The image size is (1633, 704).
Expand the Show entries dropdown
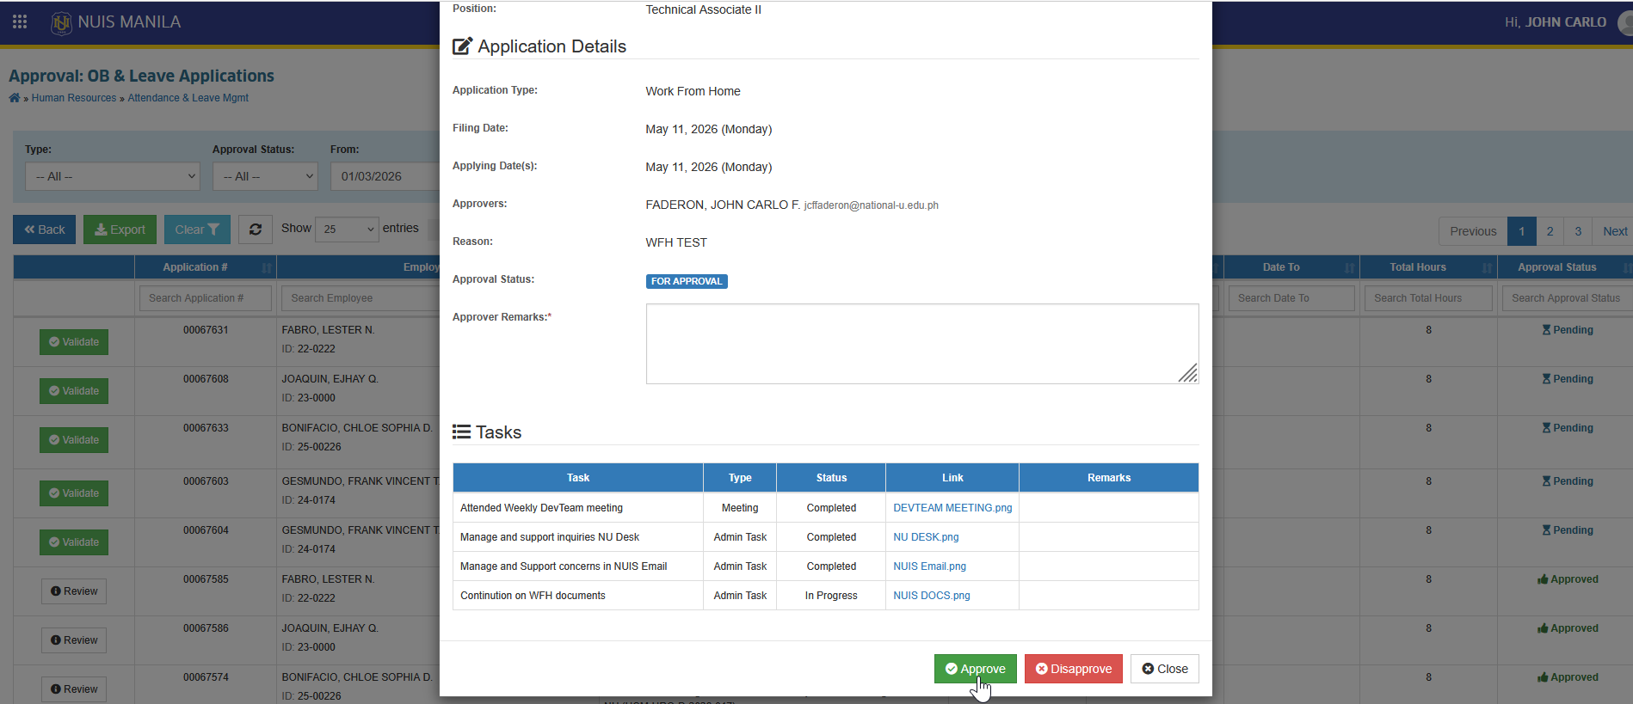pyautogui.click(x=347, y=229)
